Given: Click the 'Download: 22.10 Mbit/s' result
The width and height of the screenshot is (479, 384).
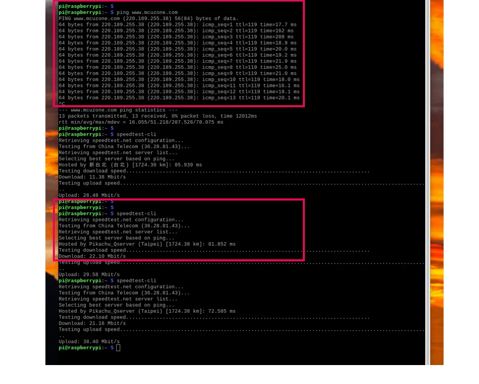Looking at the screenshot, I should tap(92, 256).
